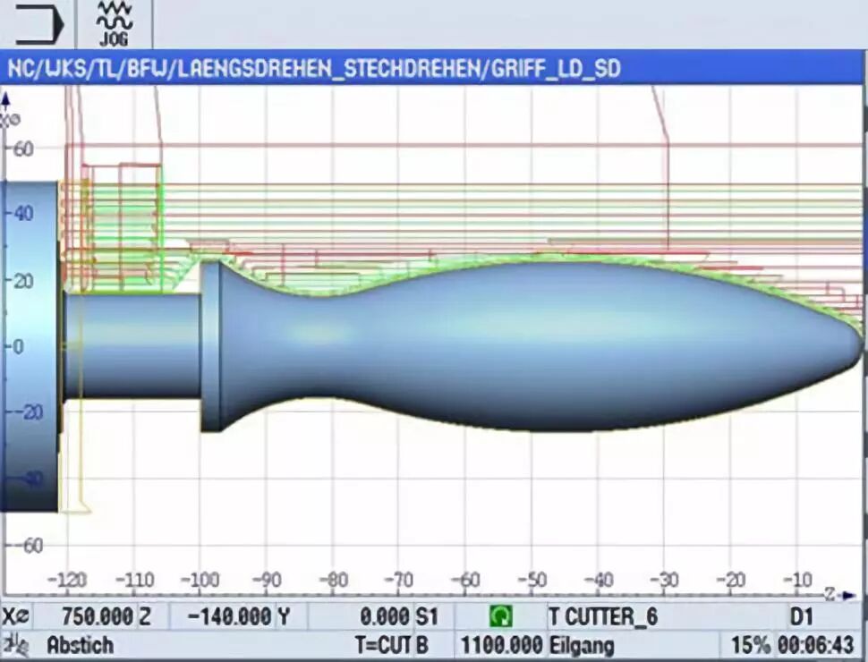The image size is (868, 662).
Task: Click the D1 cutting edge field
Action: 797,616
